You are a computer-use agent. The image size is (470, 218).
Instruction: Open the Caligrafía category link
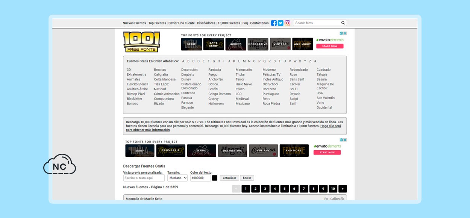161,74
